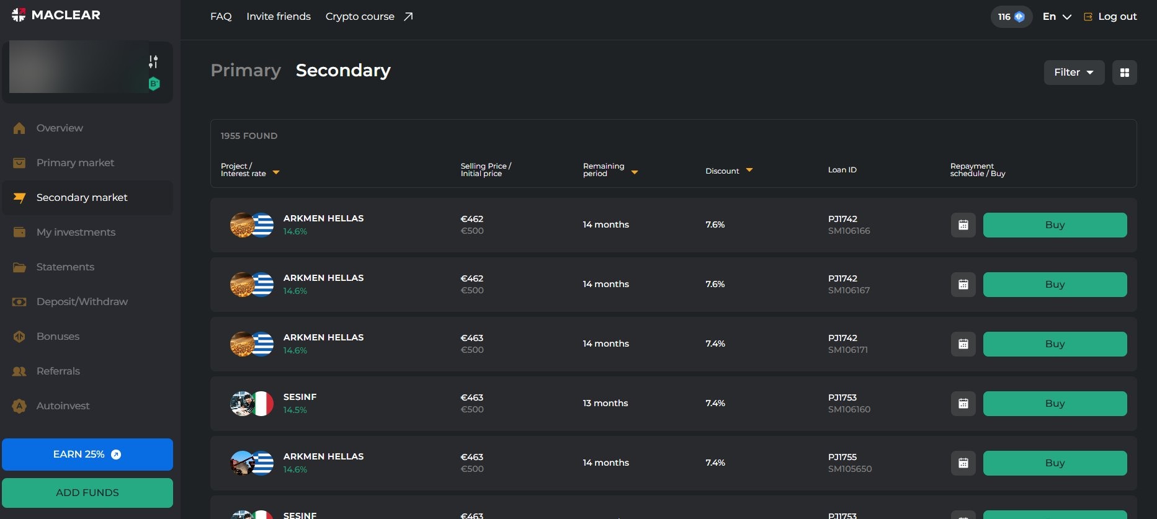Click Selling Price / Initial price header
Screen dimensions: 1157x519
pos(486,170)
